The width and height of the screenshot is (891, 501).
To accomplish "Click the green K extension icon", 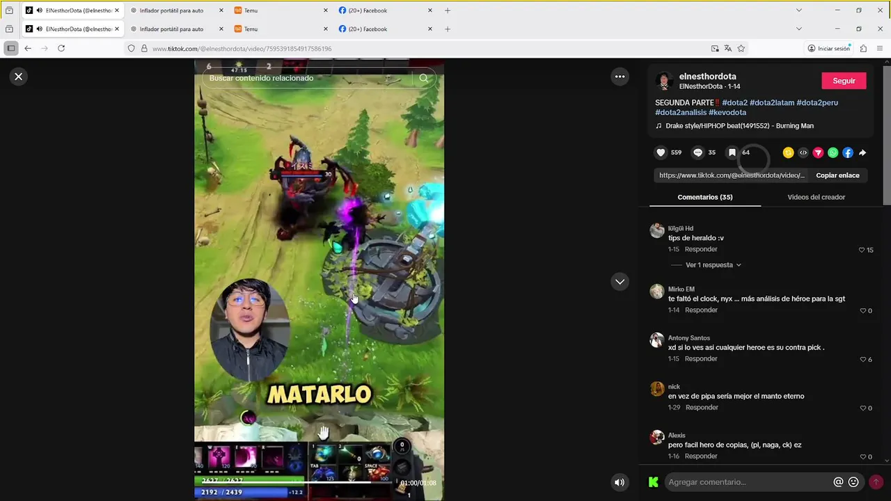I will point(653,482).
